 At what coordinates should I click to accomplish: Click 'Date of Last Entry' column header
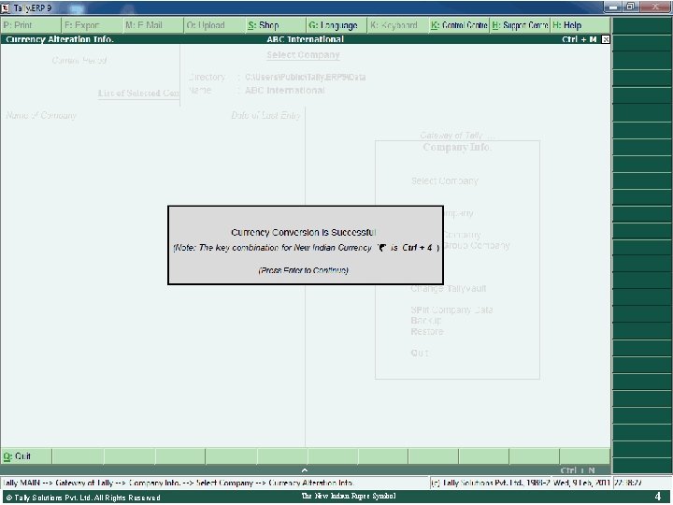coord(265,116)
